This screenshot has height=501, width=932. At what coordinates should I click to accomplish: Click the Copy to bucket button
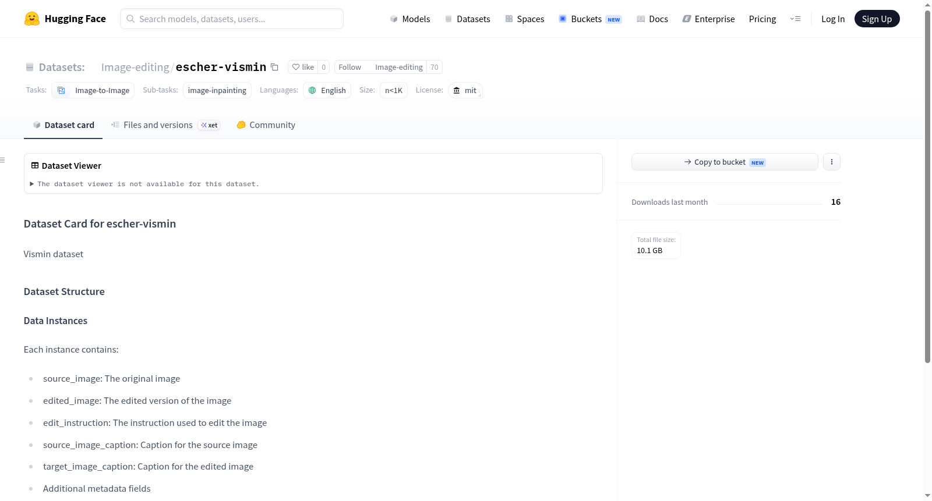tap(725, 162)
